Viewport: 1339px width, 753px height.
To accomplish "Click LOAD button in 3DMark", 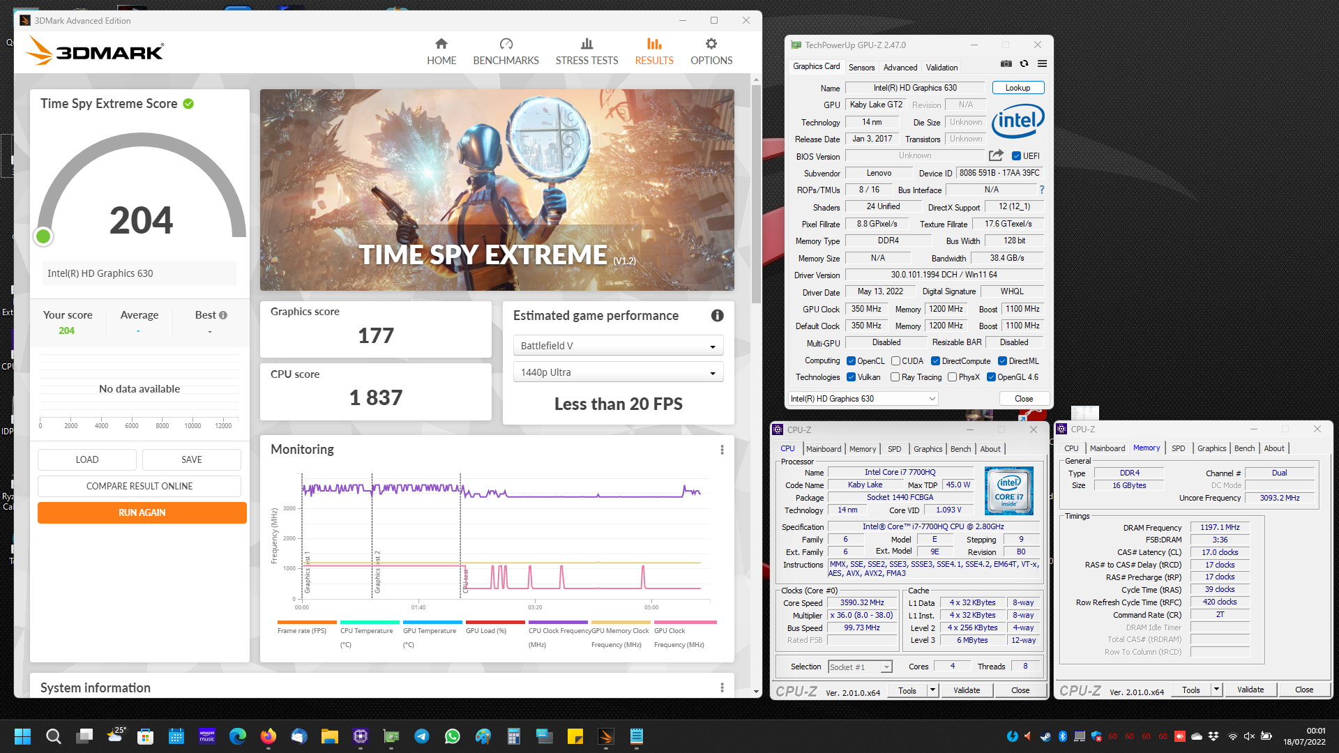I will pyautogui.click(x=87, y=459).
